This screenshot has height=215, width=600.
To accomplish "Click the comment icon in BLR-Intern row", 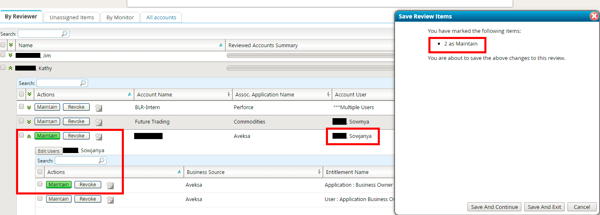I will (x=98, y=108).
